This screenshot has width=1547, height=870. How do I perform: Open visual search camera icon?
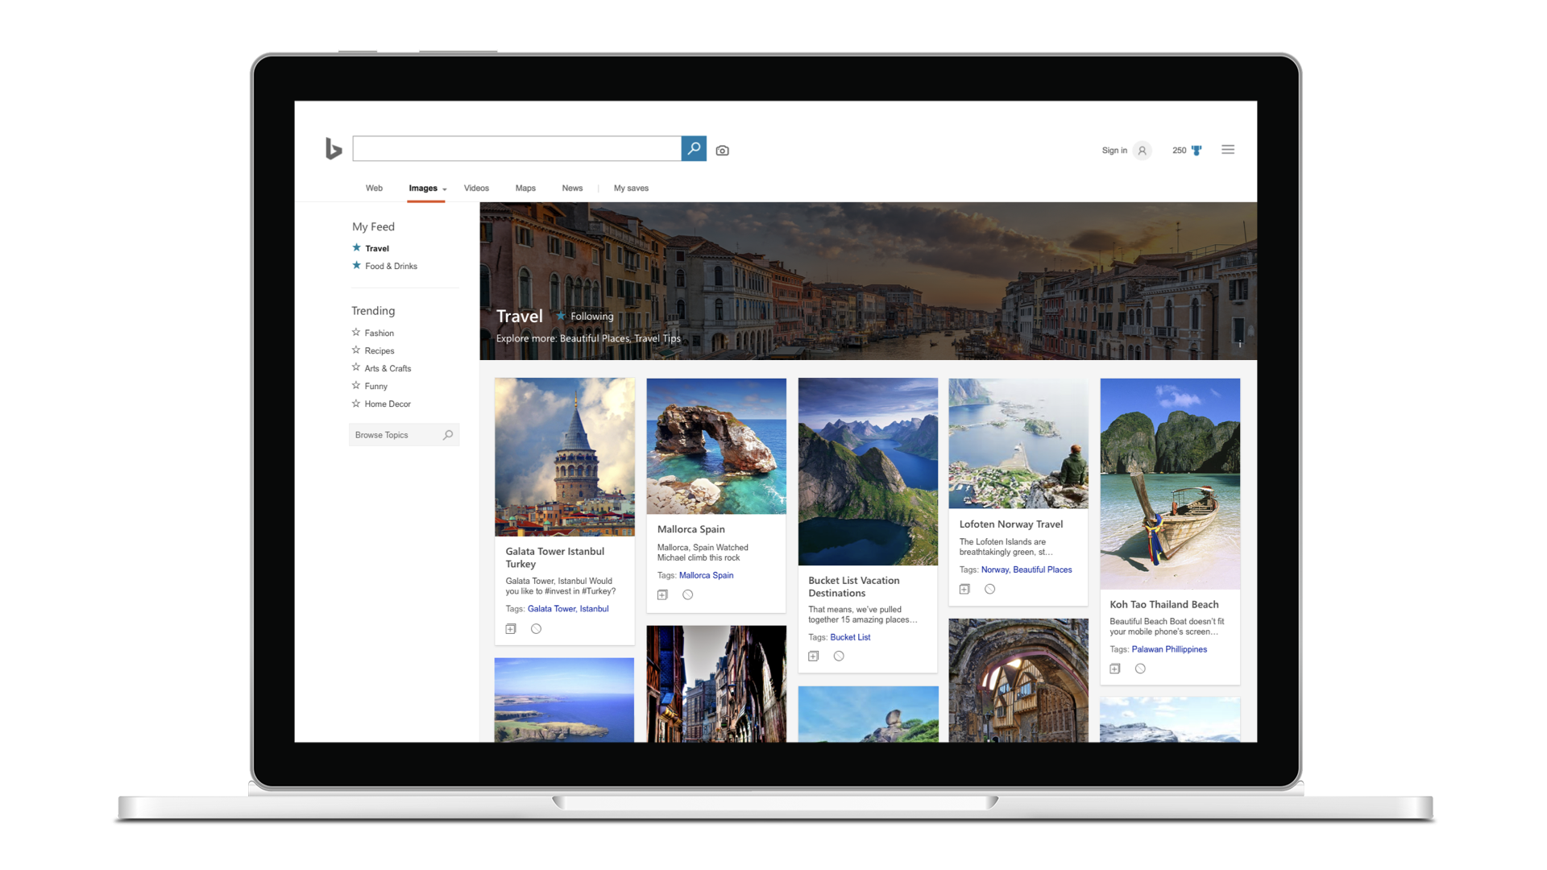click(x=722, y=151)
